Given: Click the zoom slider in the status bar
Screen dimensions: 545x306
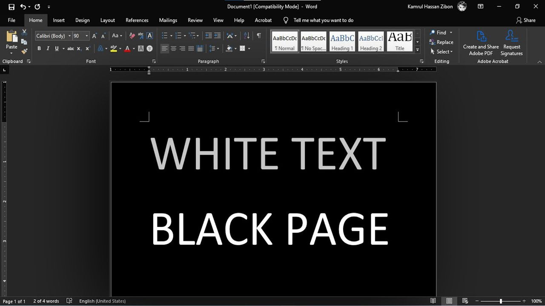Looking at the screenshot, I should (501, 301).
